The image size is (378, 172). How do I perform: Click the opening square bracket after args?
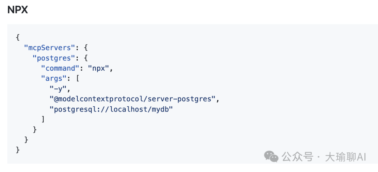[x=78, y=78]
